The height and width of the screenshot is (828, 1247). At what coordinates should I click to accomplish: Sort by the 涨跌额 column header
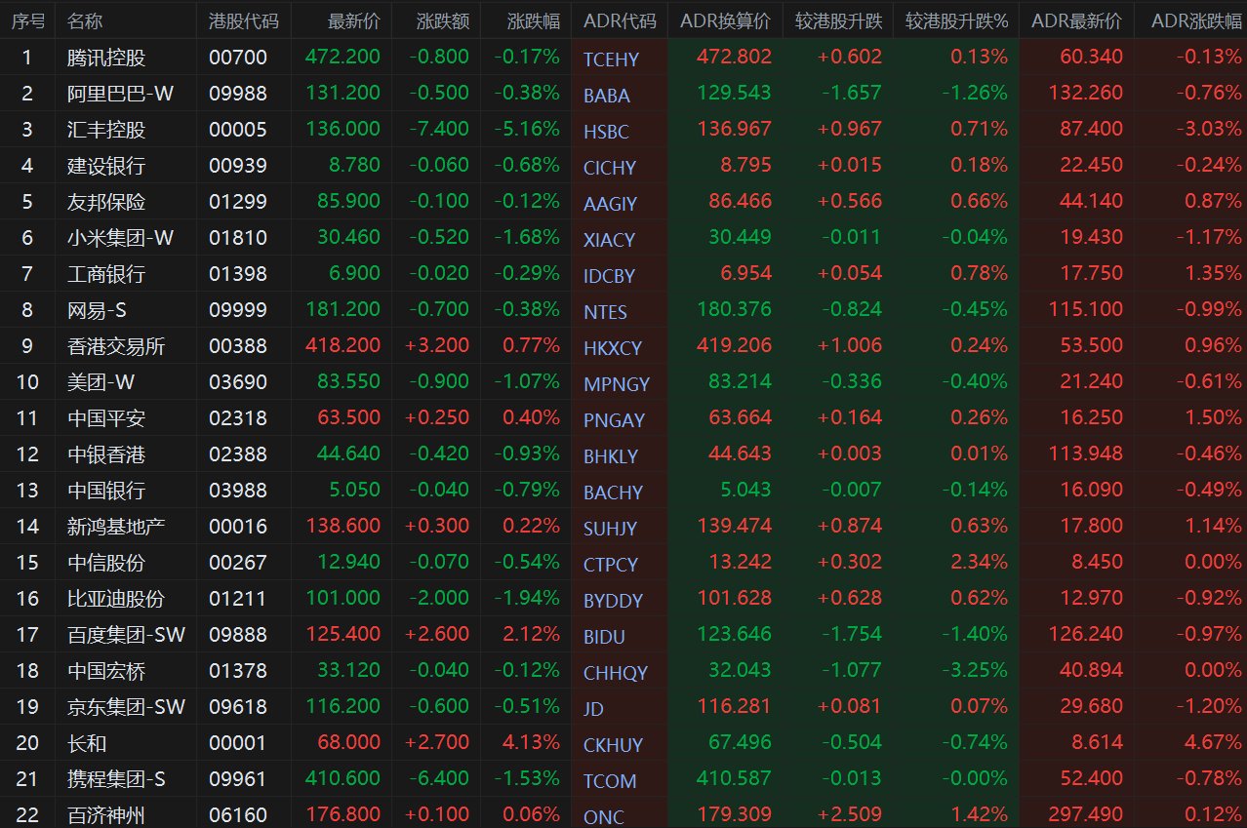tap(443, 20)
